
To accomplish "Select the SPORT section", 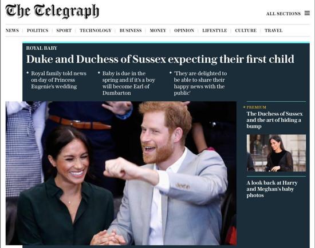I will [64, 30].
